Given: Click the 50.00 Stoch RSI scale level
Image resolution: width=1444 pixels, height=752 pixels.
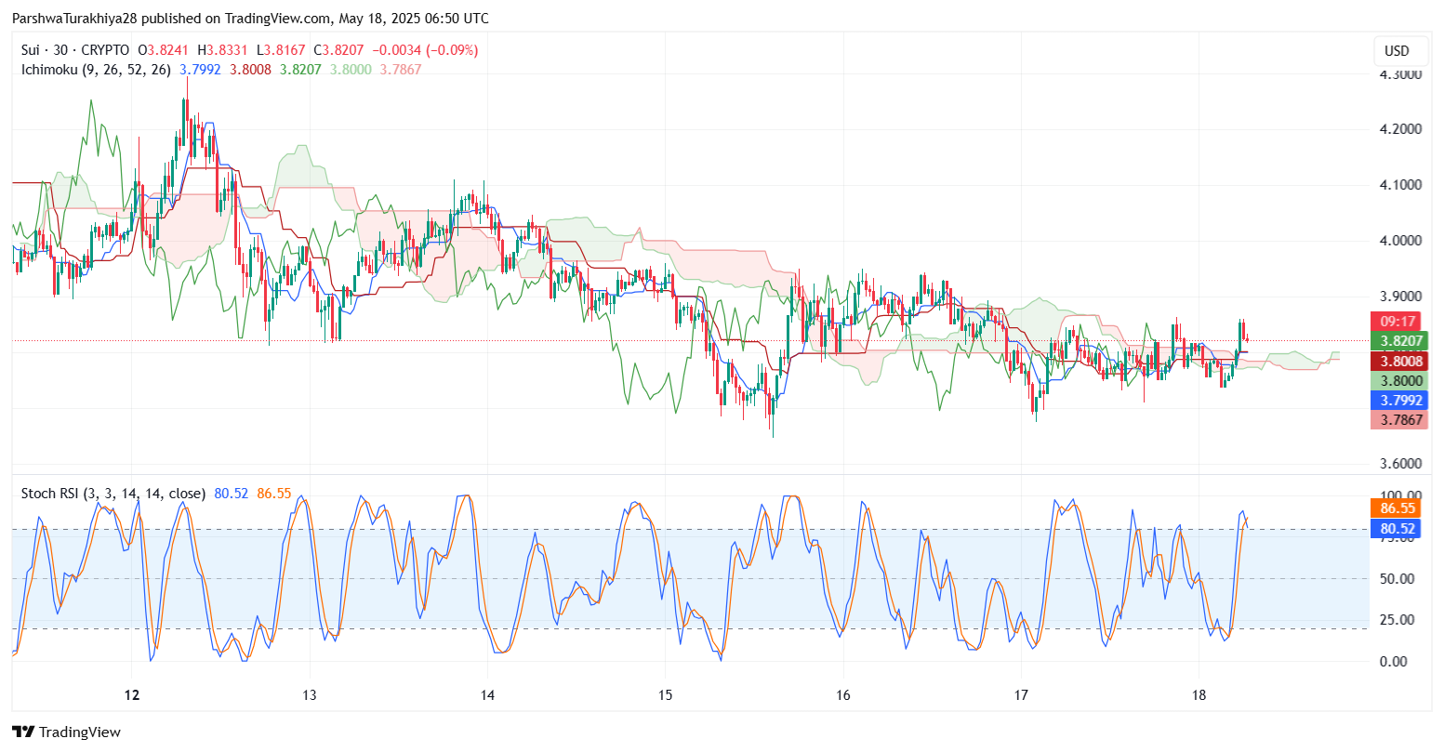Looking at the screenshot, I should point(1398,578).
